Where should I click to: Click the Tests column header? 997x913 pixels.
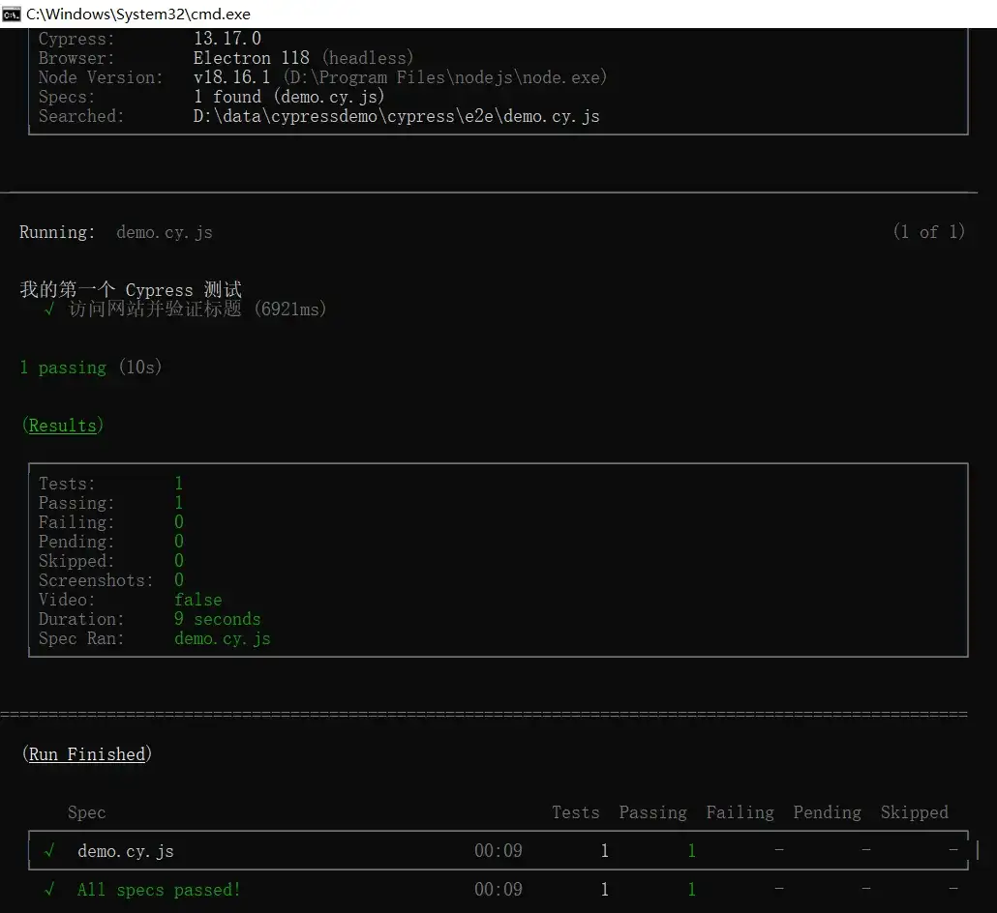[x=575, y=812]
